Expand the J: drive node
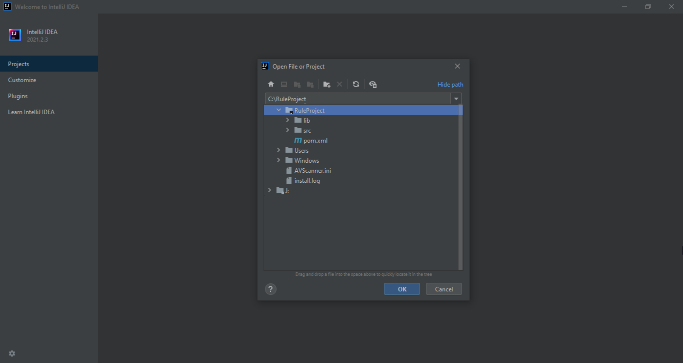The height and width of the screenshot is (363, 683). [x=269, y=190]
